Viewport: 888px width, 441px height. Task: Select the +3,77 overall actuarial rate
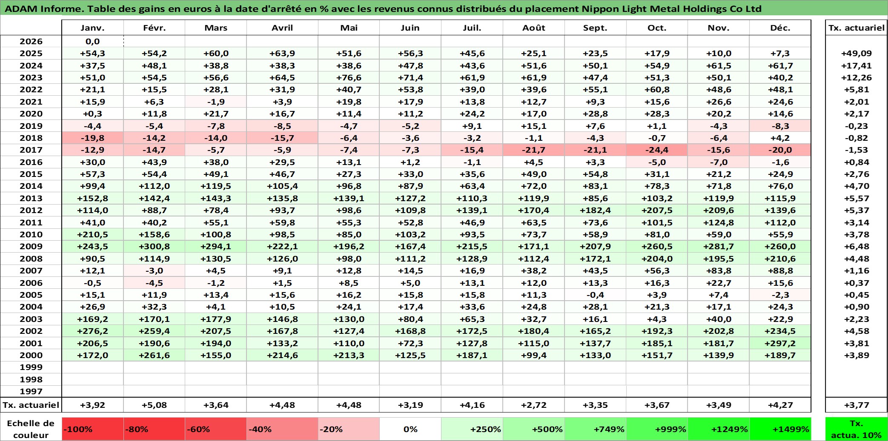[856, 405]
